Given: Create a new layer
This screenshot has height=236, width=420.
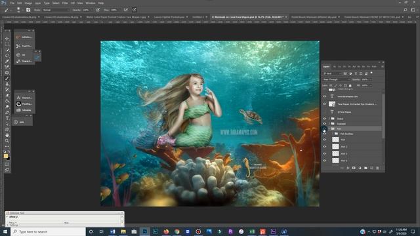Looking at the screenshot, I should tap(371, 168).
